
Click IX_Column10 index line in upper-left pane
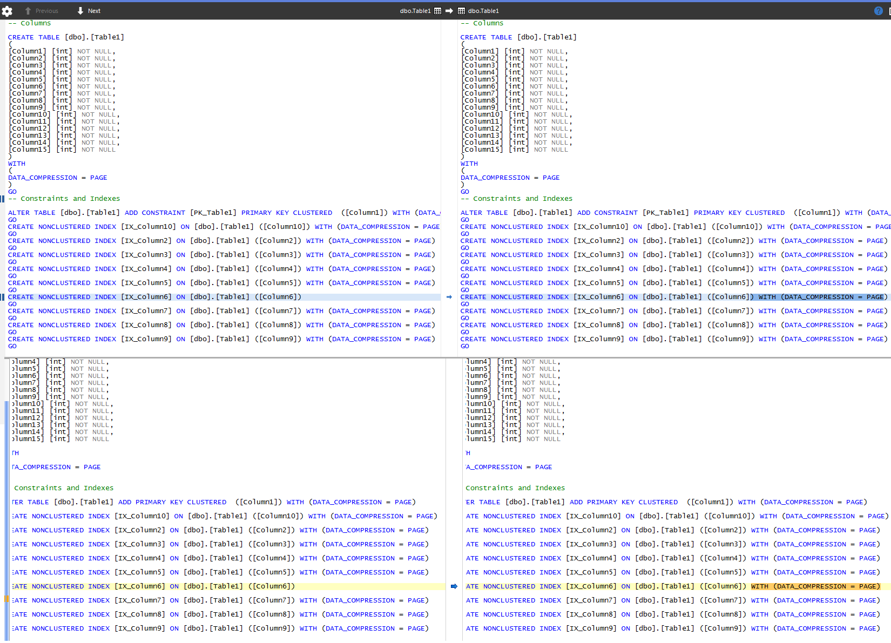point(224,227)
